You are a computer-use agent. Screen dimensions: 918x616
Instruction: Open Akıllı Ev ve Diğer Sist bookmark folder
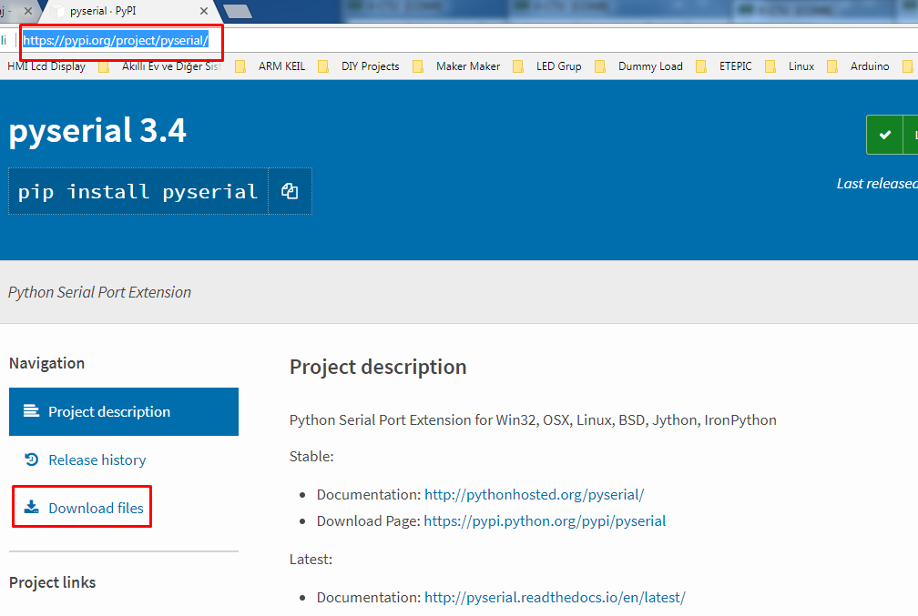(x=171, y=66)
